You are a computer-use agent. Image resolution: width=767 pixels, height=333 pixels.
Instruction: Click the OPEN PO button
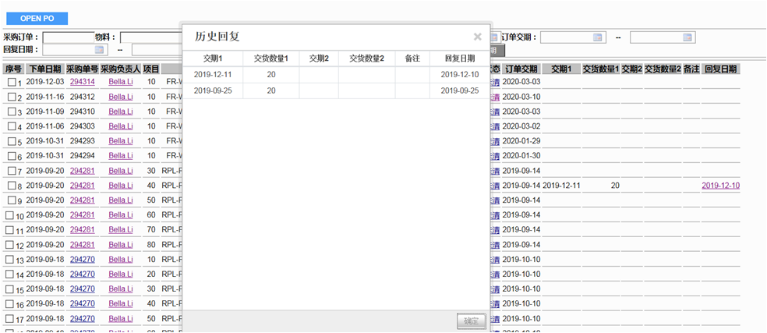[37, 19]
